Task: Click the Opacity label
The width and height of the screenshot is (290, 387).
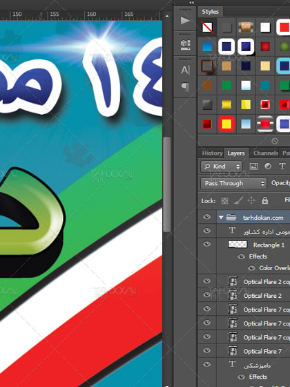Action: (x=280, y=183)
